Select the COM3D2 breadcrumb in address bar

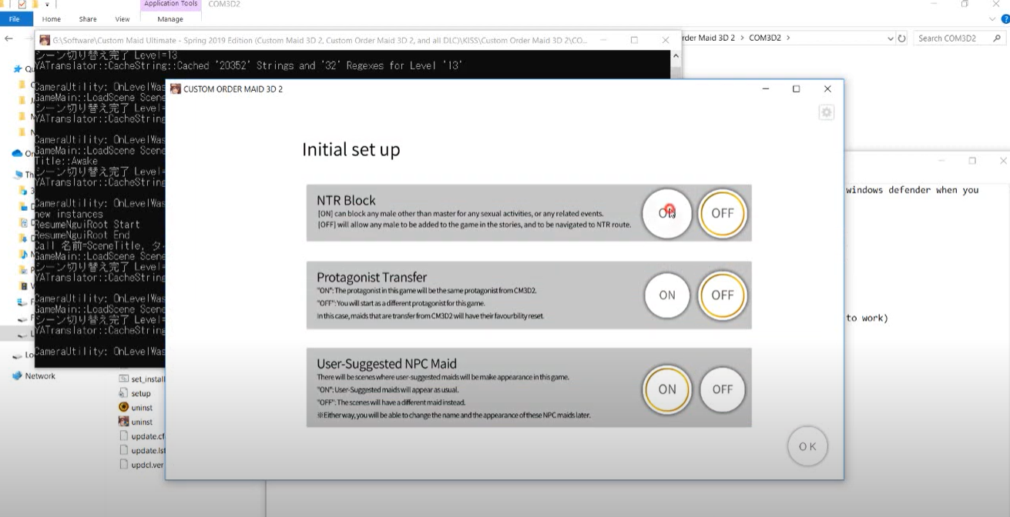(x=766, y=38)
